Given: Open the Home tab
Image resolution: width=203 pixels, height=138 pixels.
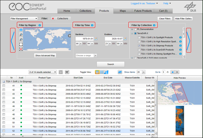Looking at the screenshot, I should click(x=67, y=11).
